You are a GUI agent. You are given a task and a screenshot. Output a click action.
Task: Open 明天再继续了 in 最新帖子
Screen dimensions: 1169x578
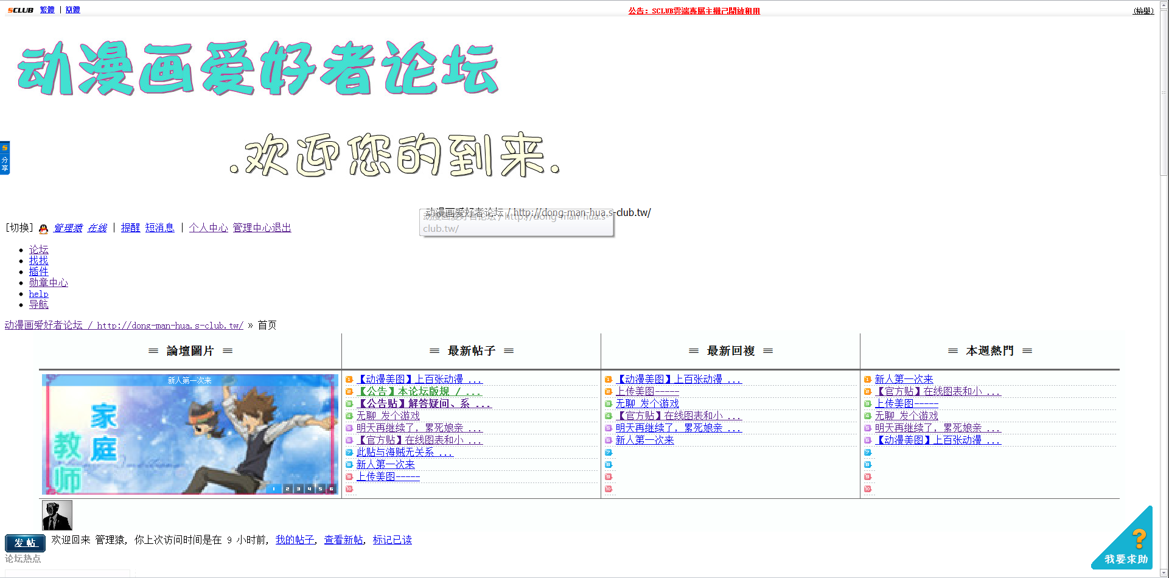419,428
